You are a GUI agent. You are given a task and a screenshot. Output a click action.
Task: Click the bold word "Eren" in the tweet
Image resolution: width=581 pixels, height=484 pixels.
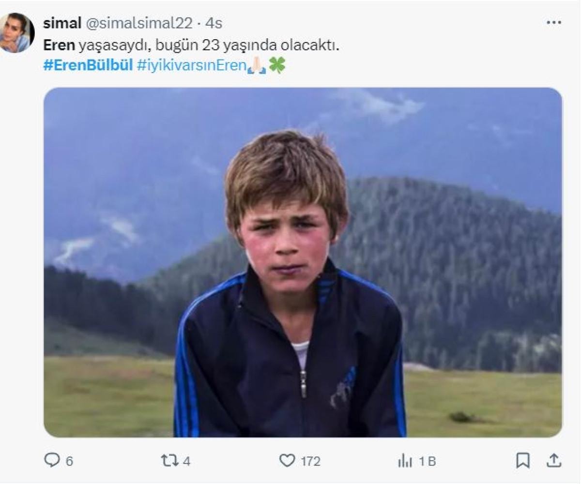tap(59, 45)
